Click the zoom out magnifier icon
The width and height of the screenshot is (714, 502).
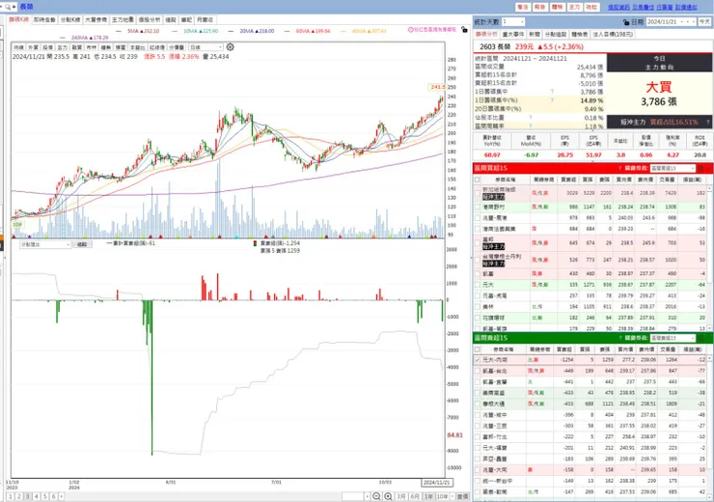(x=376, y=496)
